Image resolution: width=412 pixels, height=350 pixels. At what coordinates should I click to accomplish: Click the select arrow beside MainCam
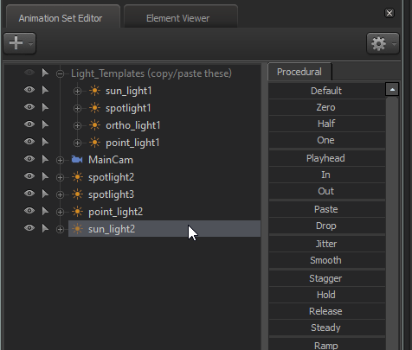pos(45,159)
